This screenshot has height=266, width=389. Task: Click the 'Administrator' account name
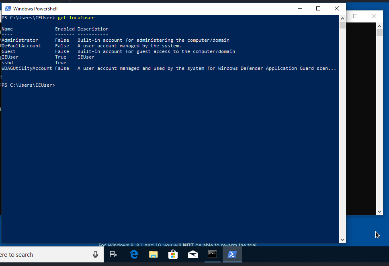pos(20,40)
